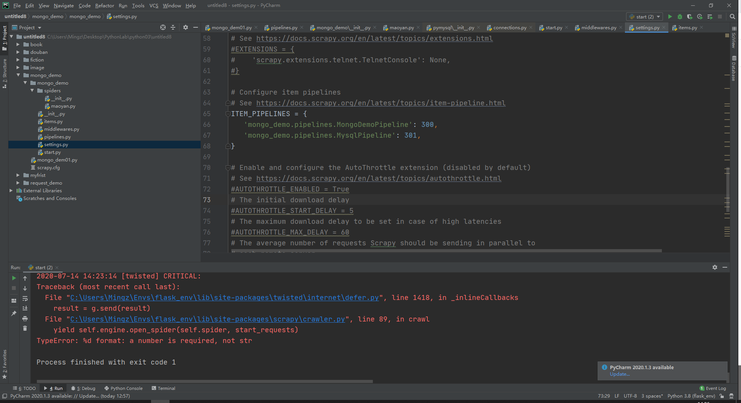Open Project panel gear options
The image size is (741, 403).
pyautogui.click(x=186, y=27)
